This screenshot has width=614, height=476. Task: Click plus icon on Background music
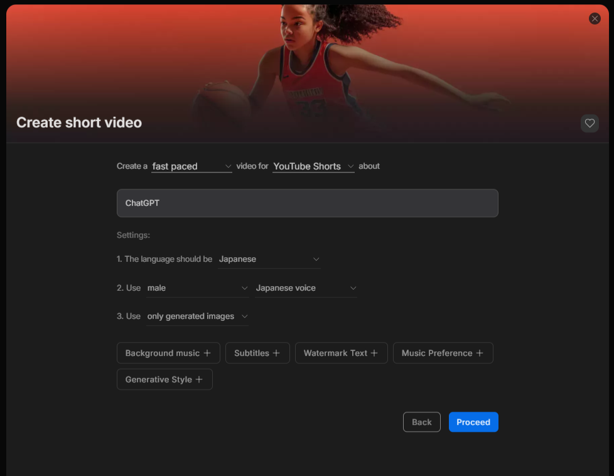(207, 353)
